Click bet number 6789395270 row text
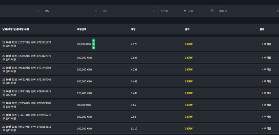Screen dimensions: 279x135 [27, 115]
